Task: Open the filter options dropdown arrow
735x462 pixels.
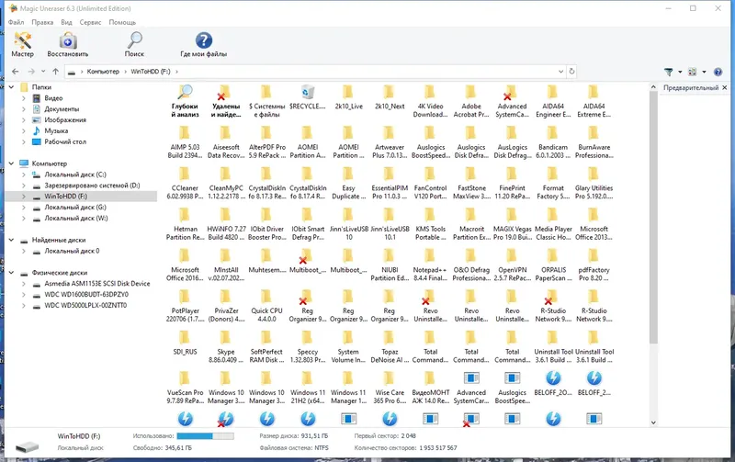Action: pos(680,73)
